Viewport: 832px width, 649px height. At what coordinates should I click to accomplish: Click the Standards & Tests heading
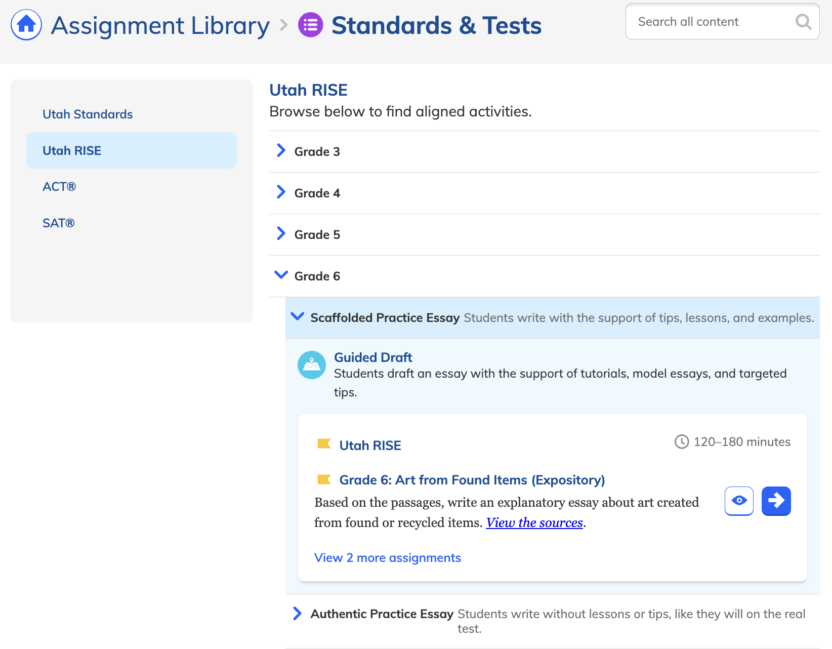436,25
